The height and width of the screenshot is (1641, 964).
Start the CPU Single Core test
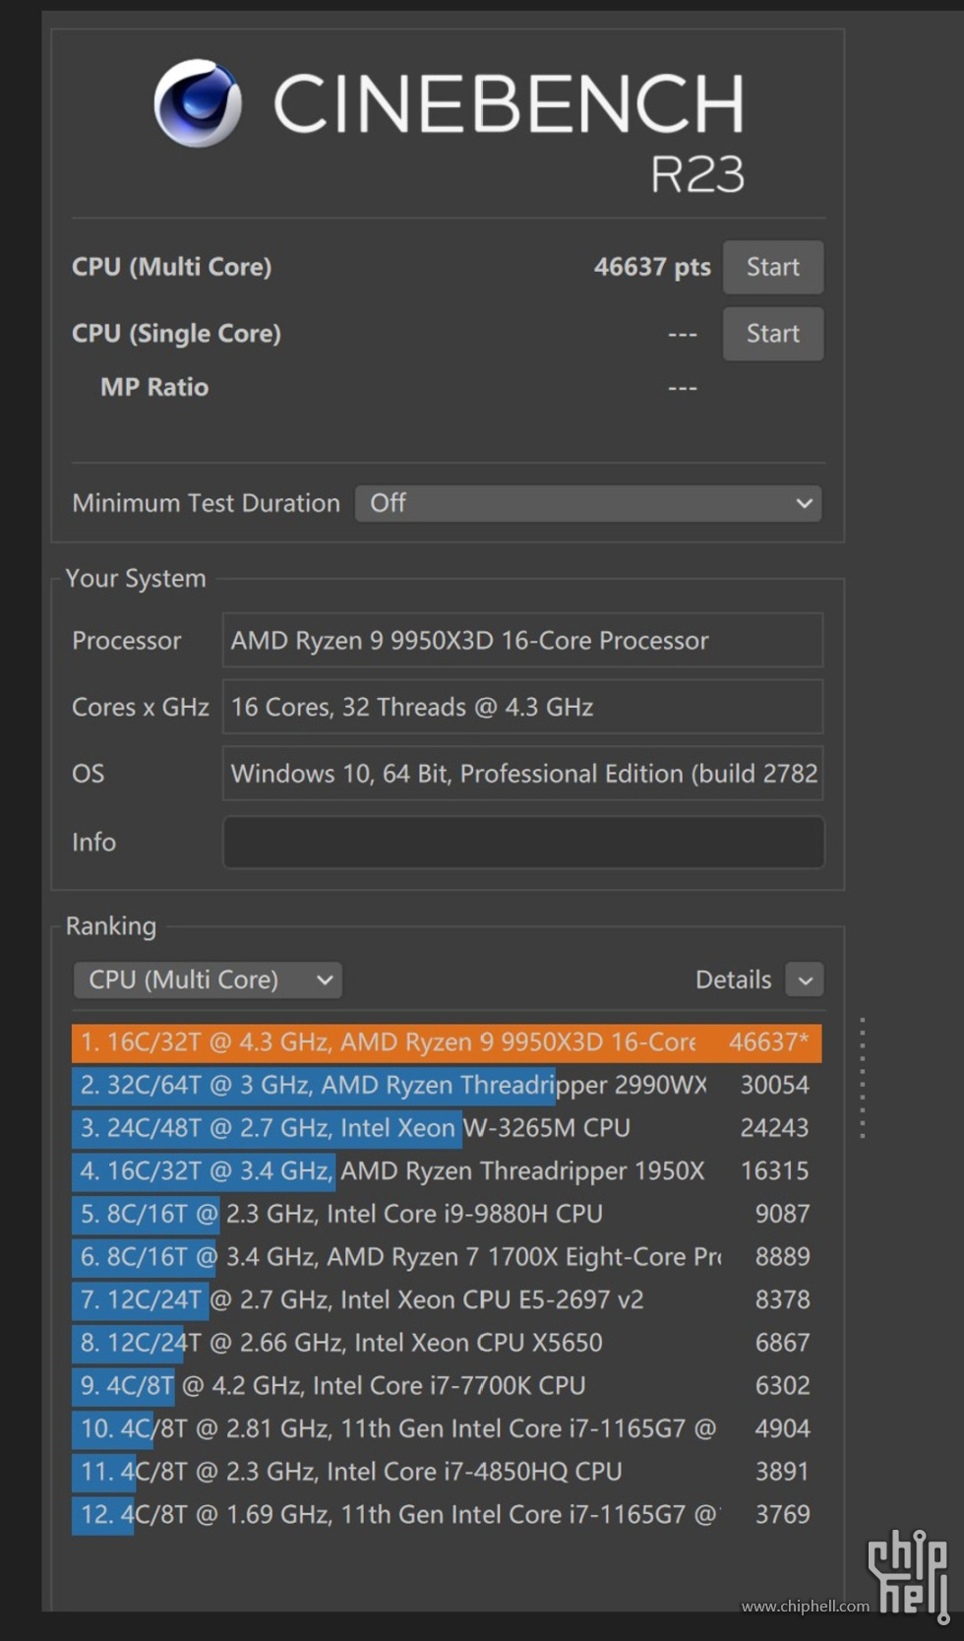pyautogui.click(x=773, y=334)
